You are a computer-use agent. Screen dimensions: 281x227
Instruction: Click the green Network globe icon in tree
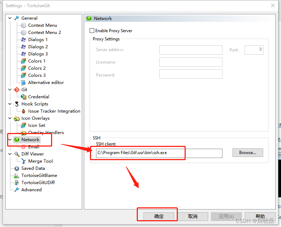(x=17, y=140)
